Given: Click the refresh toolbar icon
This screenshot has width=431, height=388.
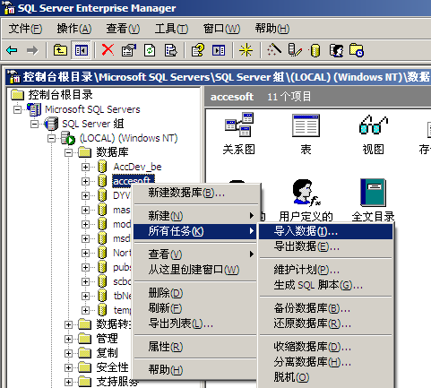Looking at the screenshot, I should coord(150,50).
